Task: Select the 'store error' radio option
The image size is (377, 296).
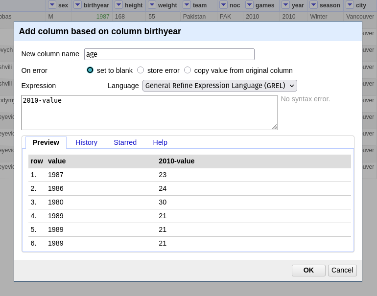Action: tap(141, 70)
